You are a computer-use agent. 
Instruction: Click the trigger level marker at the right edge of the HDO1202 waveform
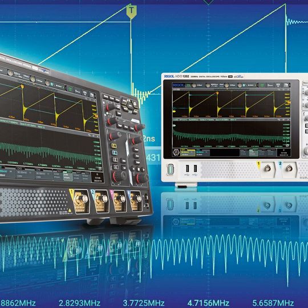[x=289, y=102]
